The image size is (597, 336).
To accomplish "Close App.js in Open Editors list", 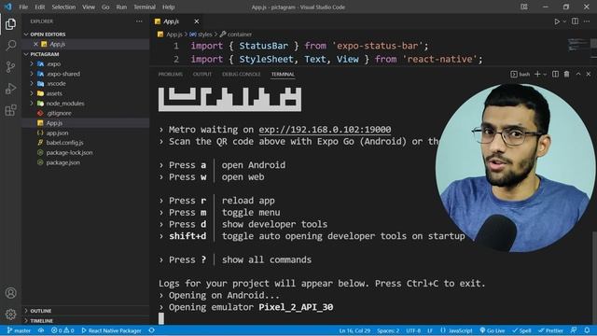I will (35, 44).
